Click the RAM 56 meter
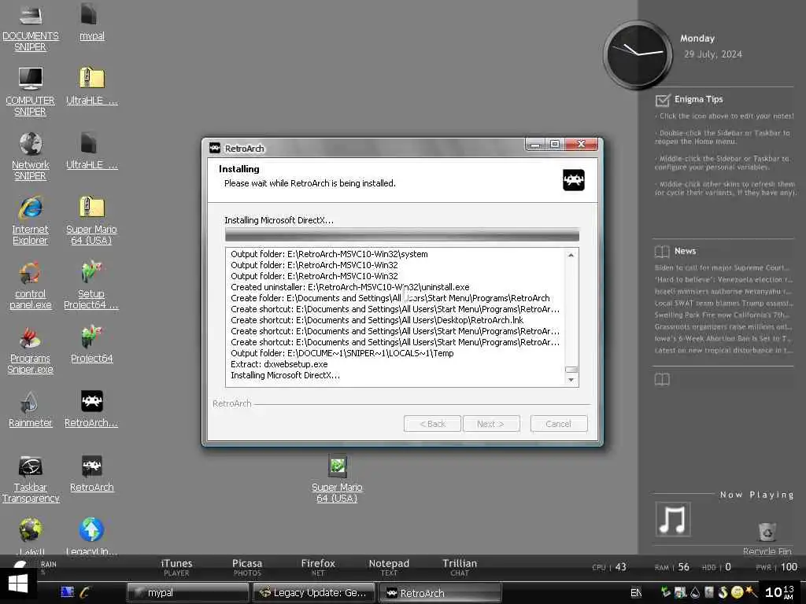This screenshot has width=806, height=604. [x=672, y=567]
